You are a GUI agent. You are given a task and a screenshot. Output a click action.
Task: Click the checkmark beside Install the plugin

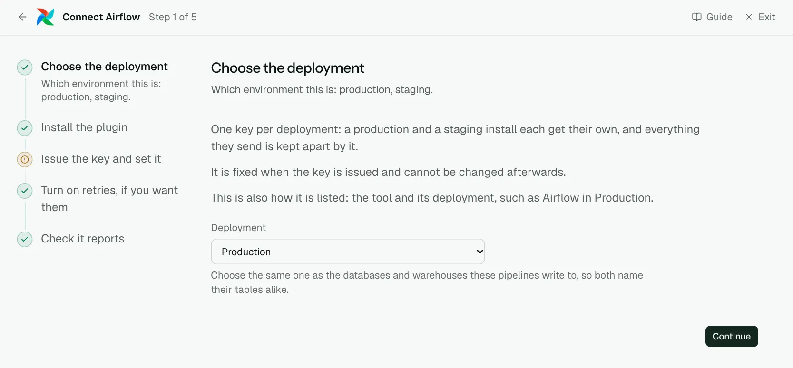coord(25,128)
